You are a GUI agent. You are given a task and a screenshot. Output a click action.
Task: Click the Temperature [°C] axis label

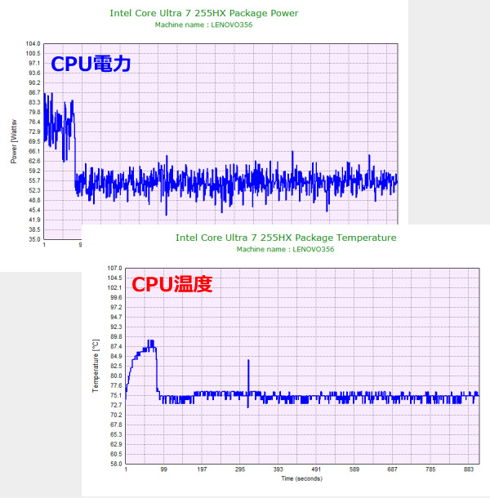point(96,366)
